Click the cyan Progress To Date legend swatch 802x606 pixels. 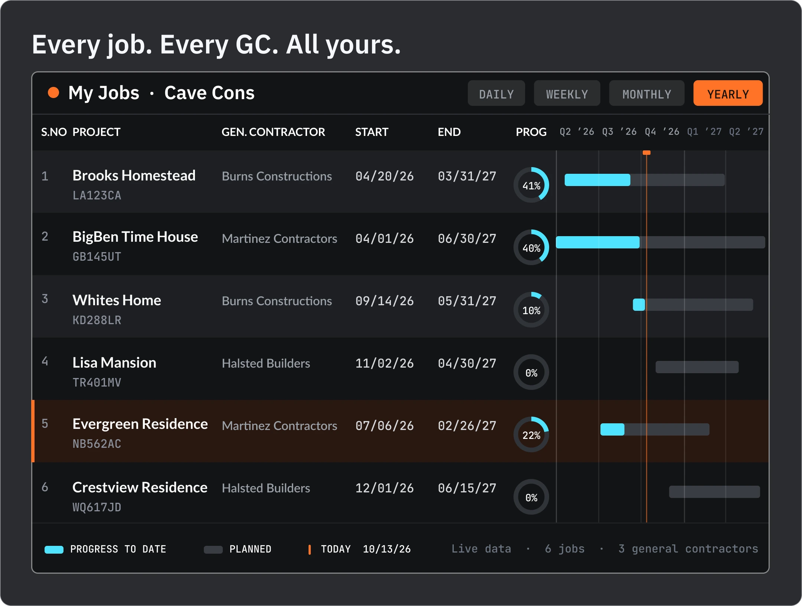(x=54, y=550)
